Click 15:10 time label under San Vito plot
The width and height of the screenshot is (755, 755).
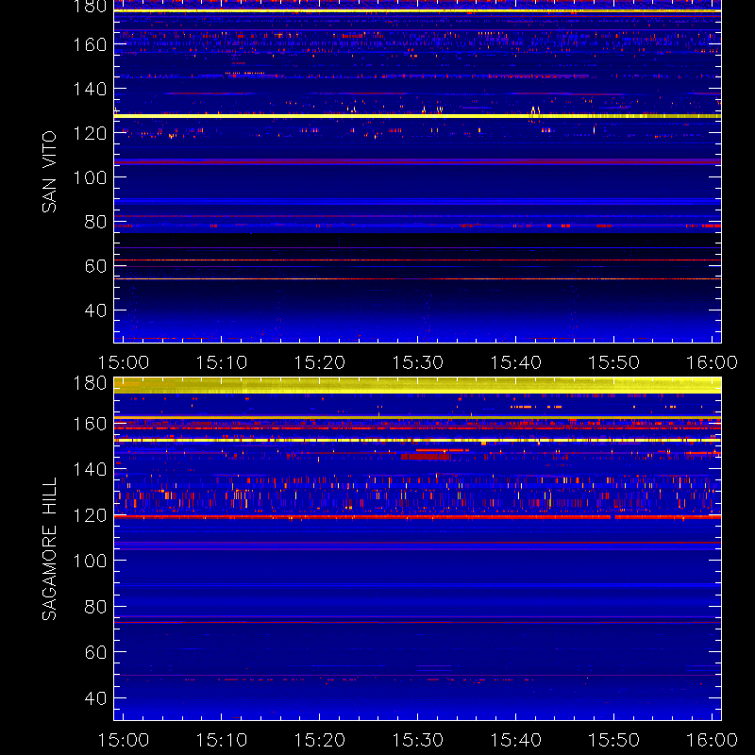coord(222,362)
